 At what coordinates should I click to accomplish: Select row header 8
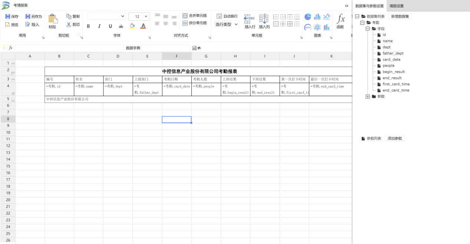pyautogui.click(x=8, y=119)
